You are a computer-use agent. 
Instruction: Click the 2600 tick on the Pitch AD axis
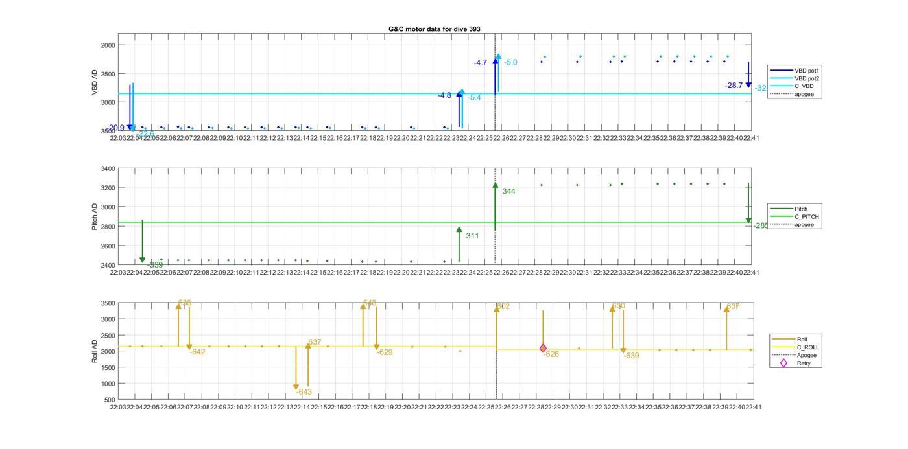click(x=108, y=246)
